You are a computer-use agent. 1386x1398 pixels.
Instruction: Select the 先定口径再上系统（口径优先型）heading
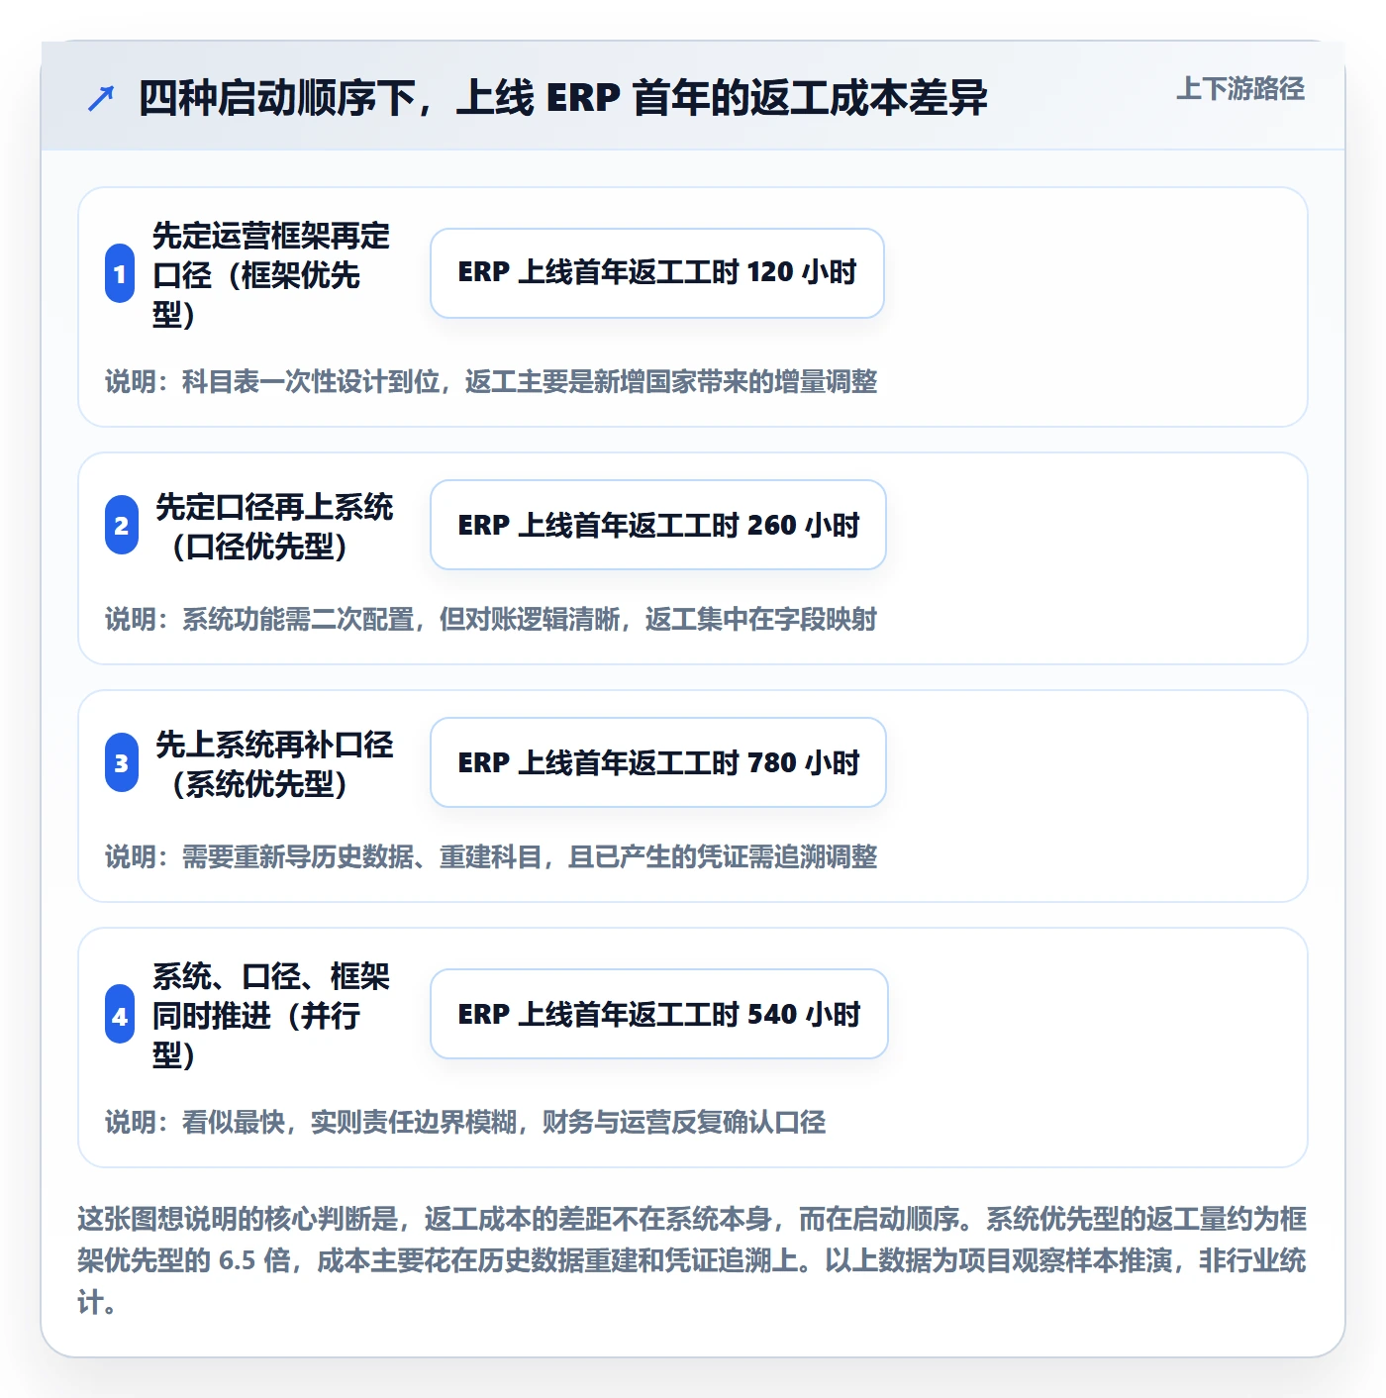tap(274, 526)
